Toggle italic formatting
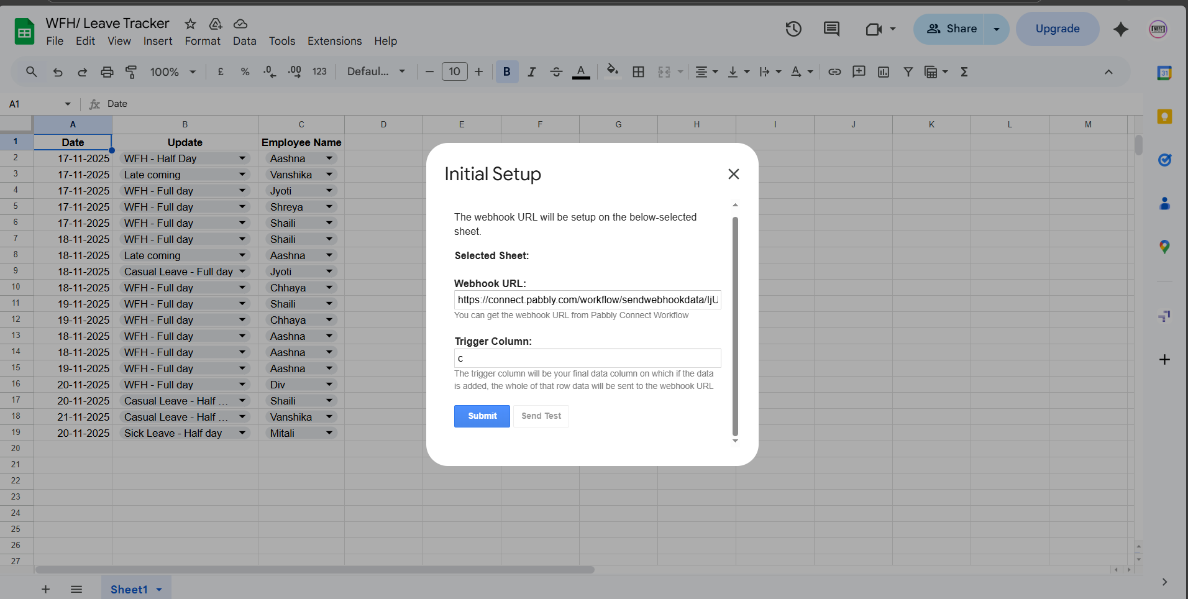Viewport: 1188px width, 599px height. (x=531, y=72)
